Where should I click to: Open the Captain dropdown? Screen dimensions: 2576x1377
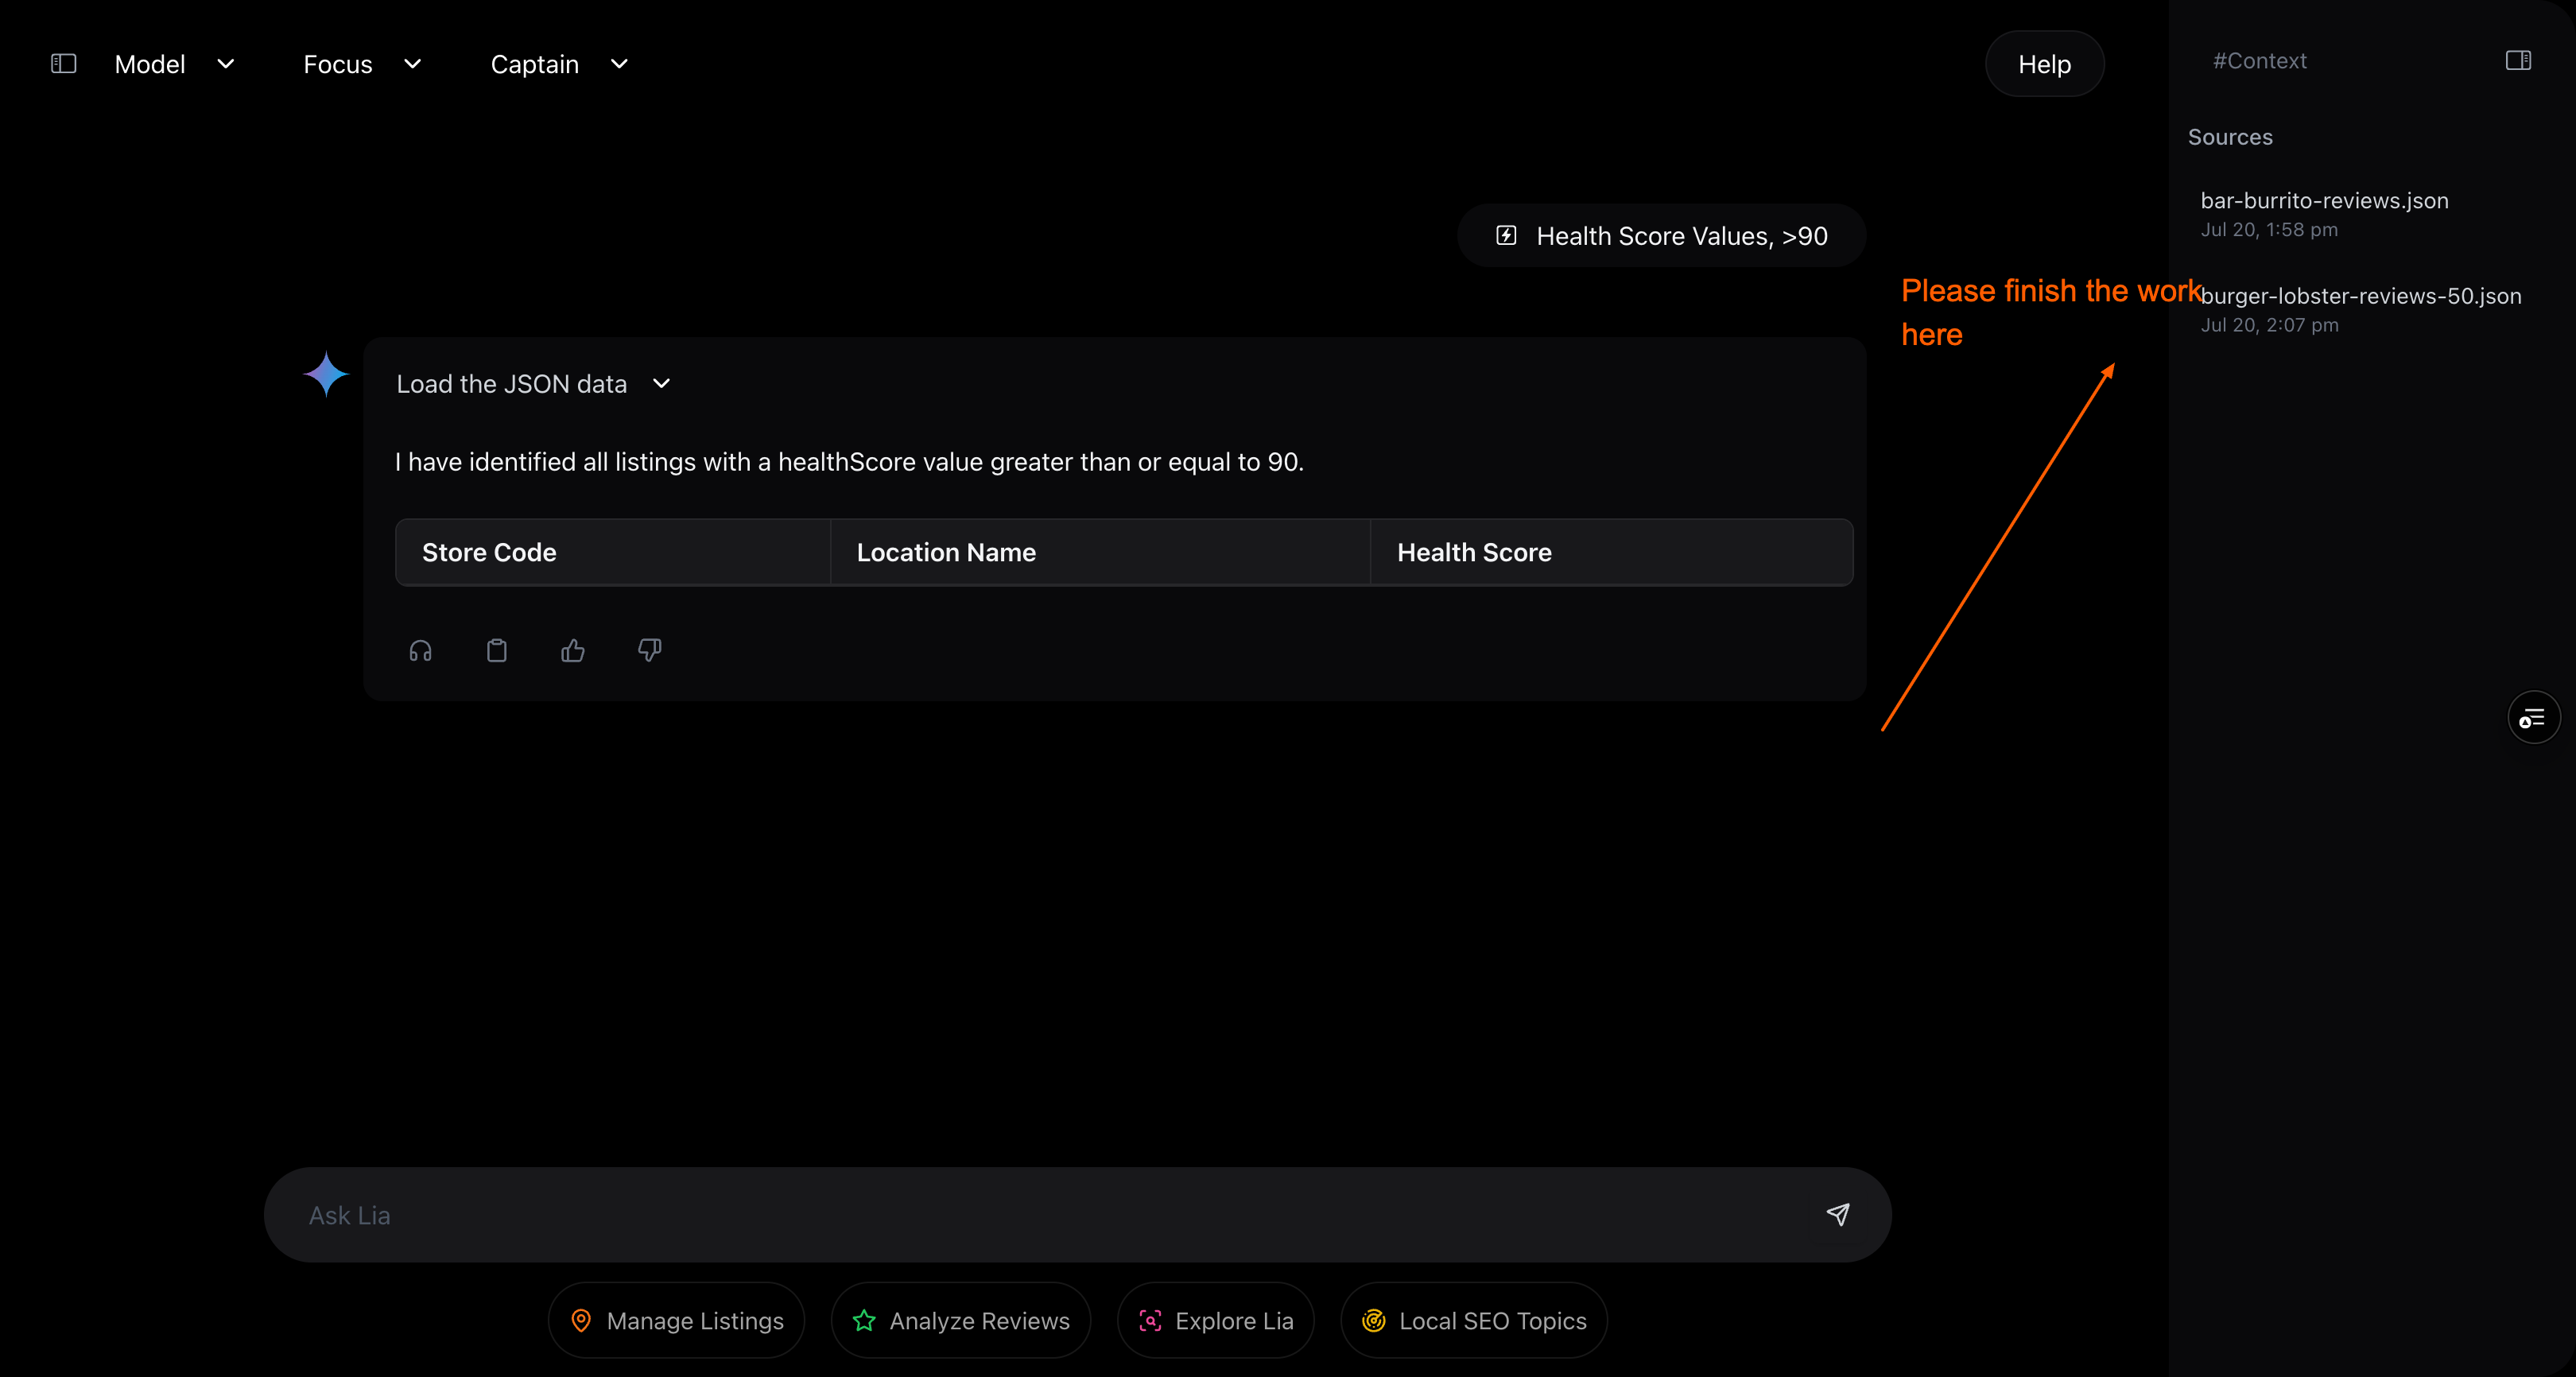559,64
